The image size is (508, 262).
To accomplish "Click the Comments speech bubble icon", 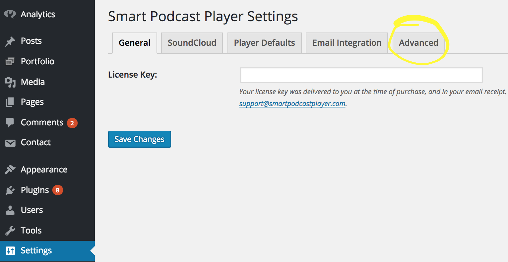I will [10, 123].
